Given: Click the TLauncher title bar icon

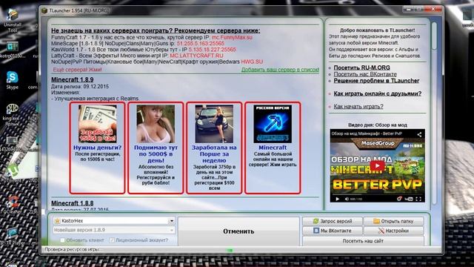Looking at the screenshot, I should 44,10.
